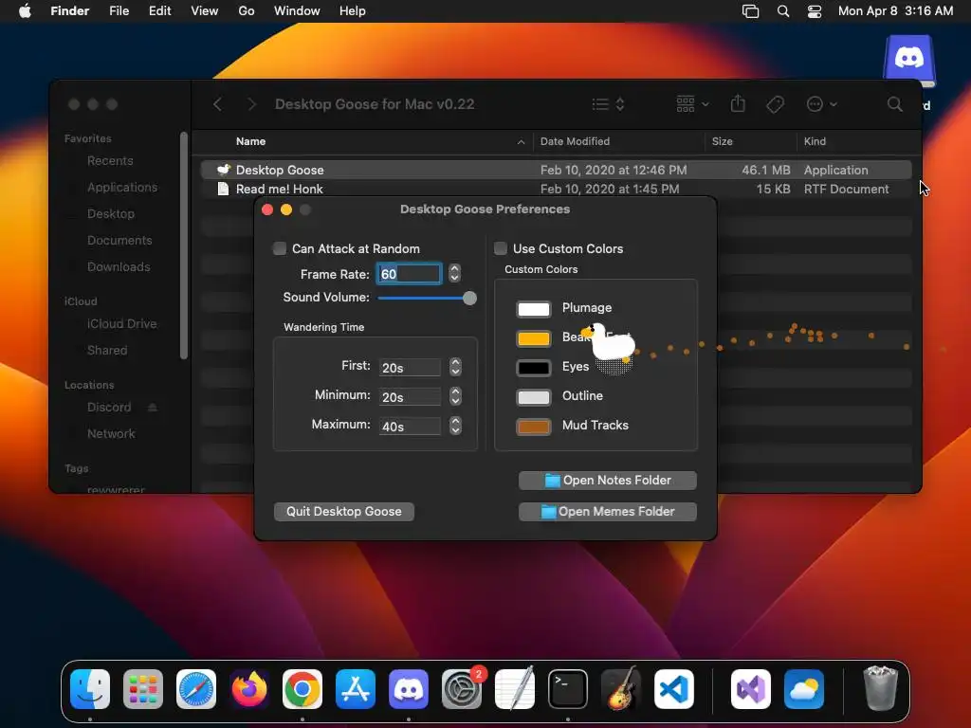Viewport: 971px width, 728px height.
Task: Click the Sound Volume slider handle
Action: pyautogui.click(x=469, y=299)
